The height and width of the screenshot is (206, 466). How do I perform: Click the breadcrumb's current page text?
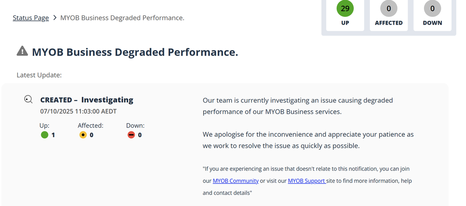pyautogui.click(x=123, y=18)
